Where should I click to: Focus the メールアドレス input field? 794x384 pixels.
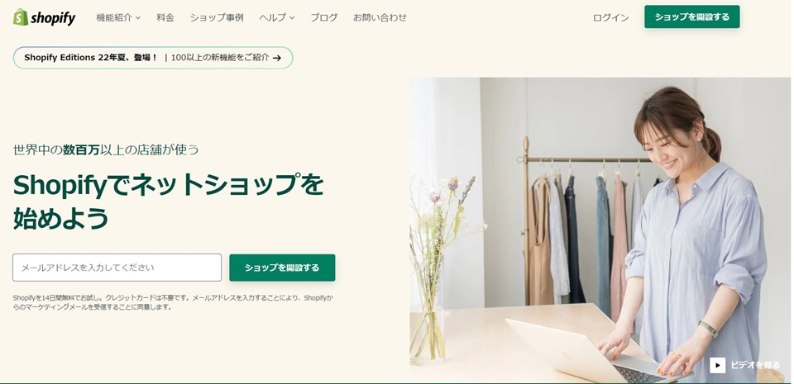click(117, 268)
